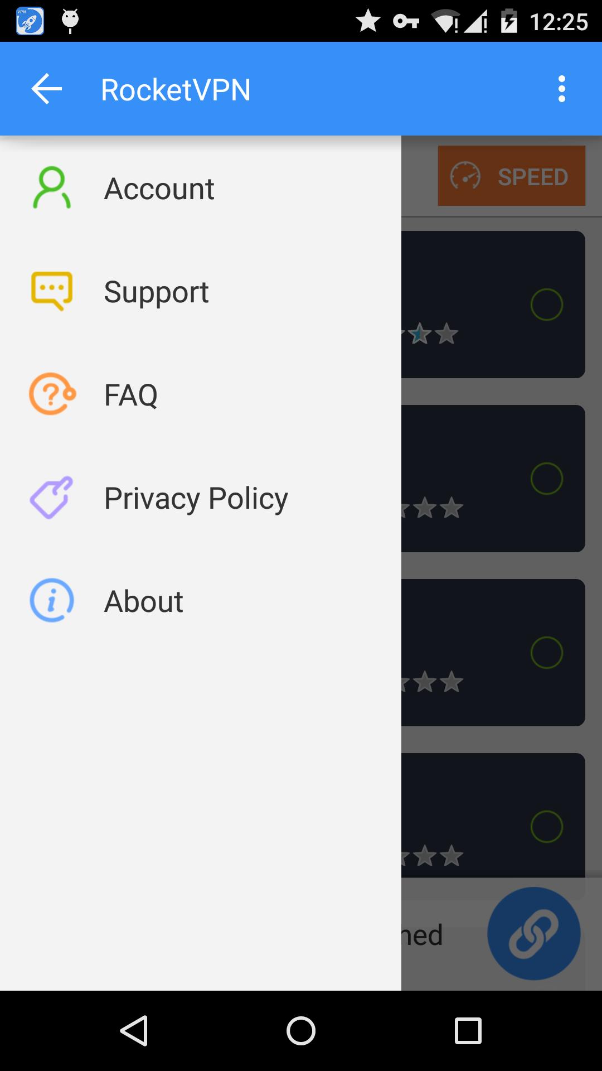This screenshot has width=602, height=1071.
Task: Open the Privacy Policy entry
Action: tap(196, 498)
